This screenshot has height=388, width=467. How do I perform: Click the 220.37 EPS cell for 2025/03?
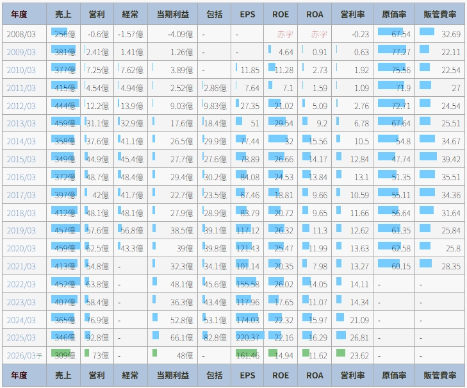pos(247,337)
